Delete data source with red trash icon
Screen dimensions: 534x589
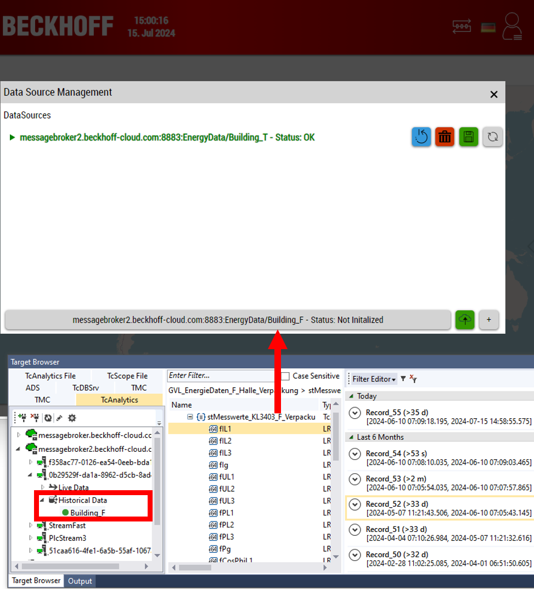[x=445, y=137]
